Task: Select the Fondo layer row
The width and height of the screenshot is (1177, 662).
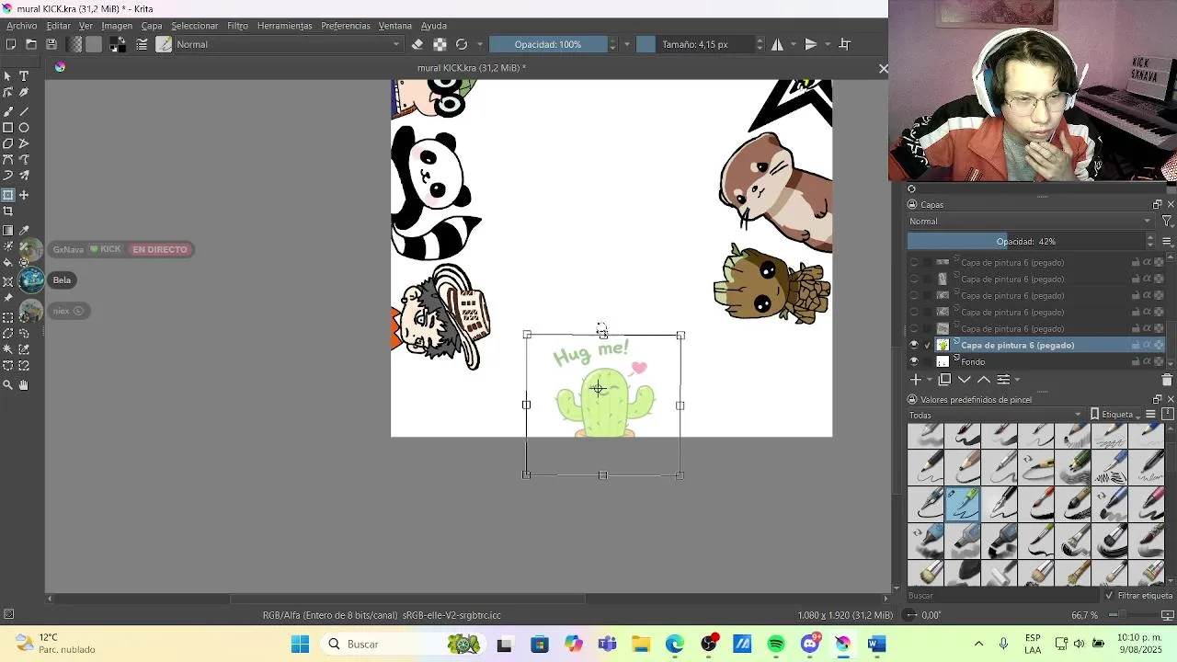Action: pos(1036,362)
